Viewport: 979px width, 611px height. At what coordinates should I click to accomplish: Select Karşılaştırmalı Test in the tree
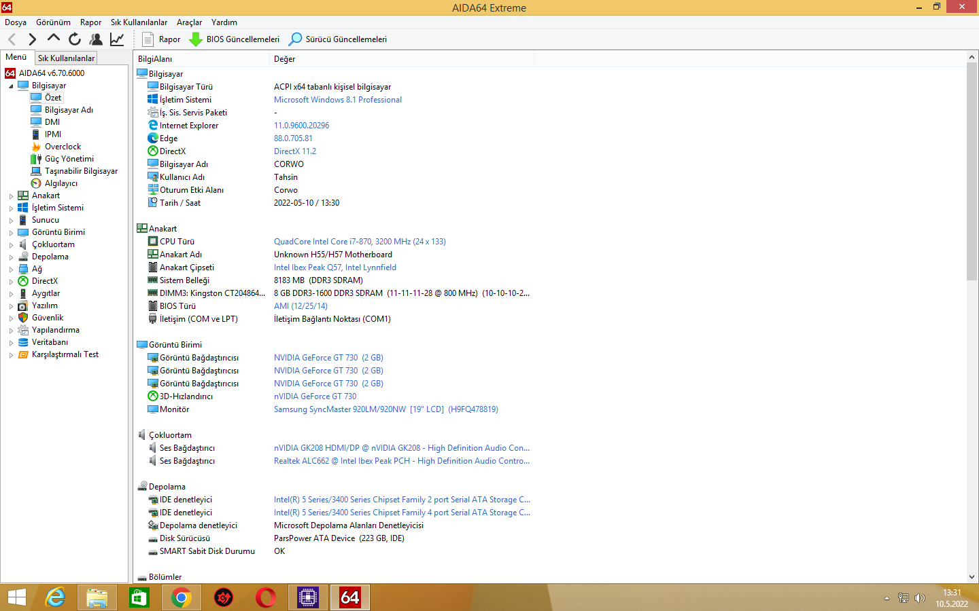[65, 354]
